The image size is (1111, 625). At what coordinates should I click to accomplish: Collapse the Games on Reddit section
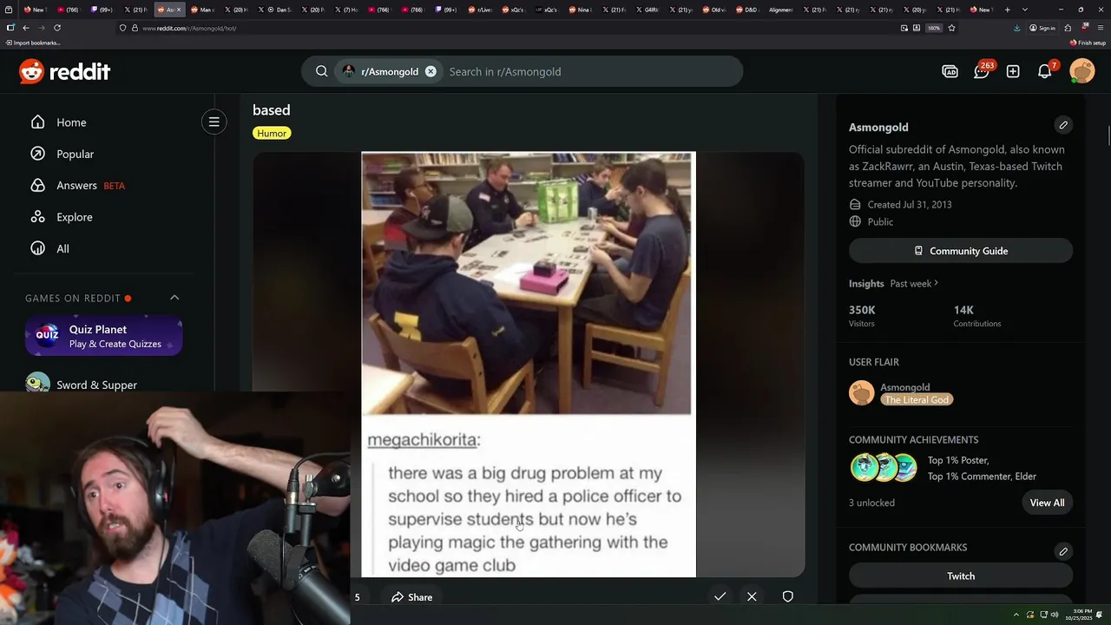pos(174,298)
